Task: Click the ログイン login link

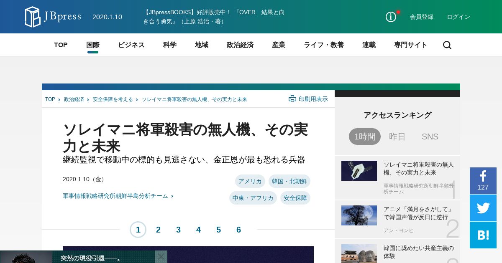Action: (458, 17)
